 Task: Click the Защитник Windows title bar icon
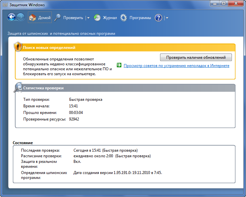point(5,5)
